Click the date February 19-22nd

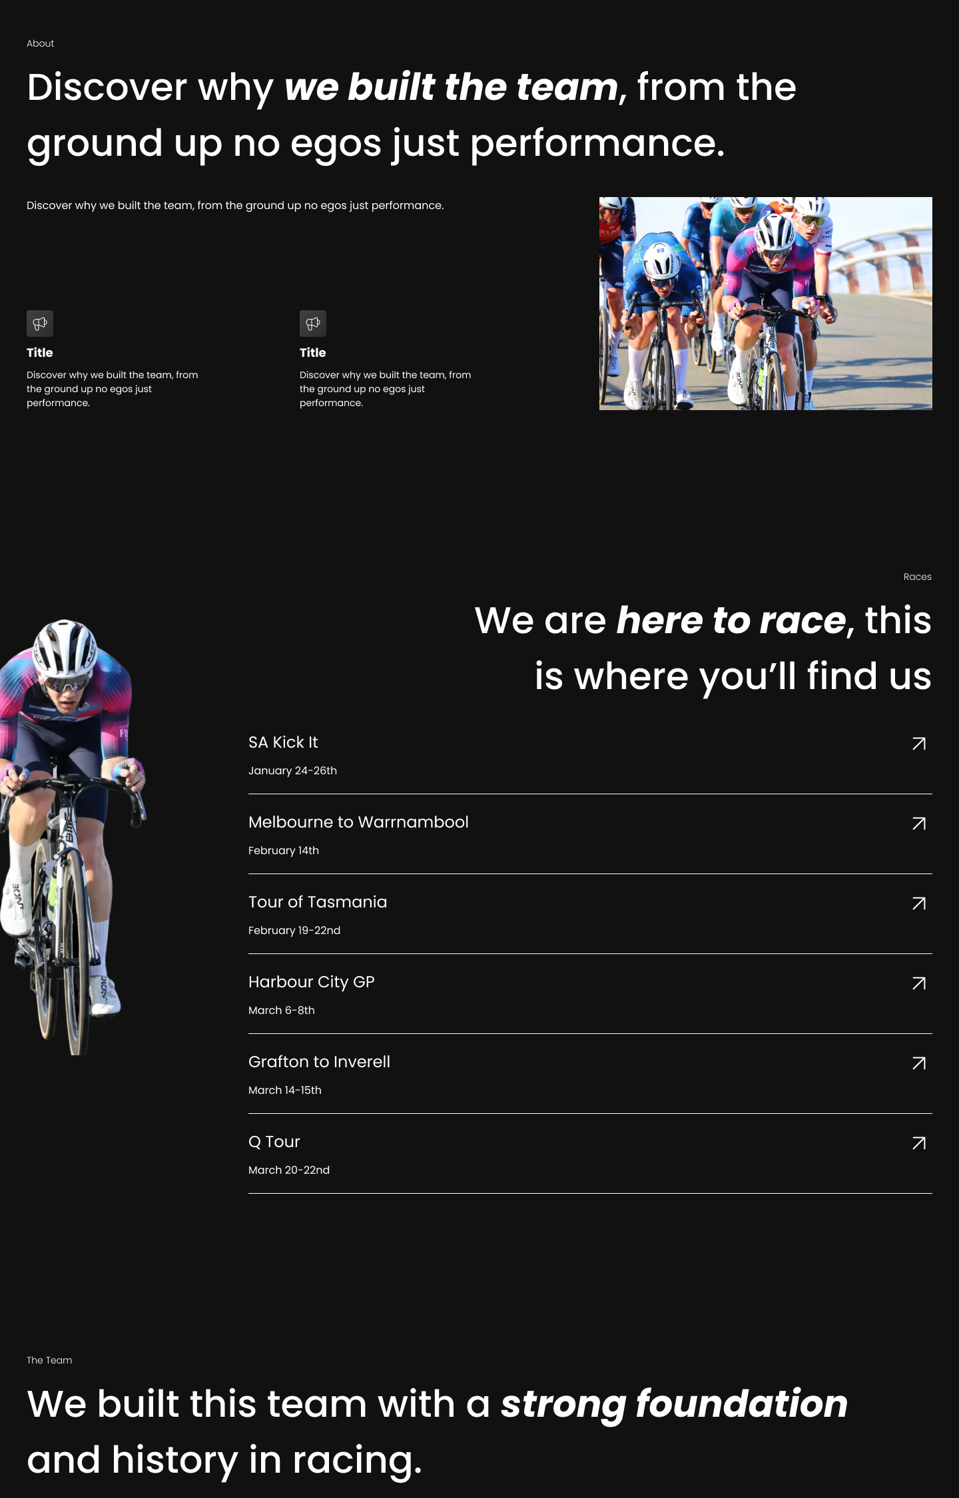(294, 930)
